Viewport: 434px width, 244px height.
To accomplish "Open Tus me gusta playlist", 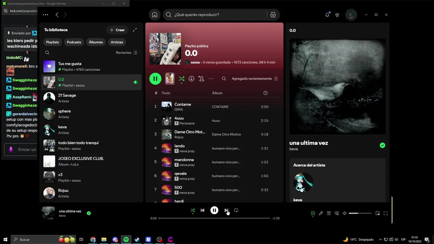I will [91, 66].
